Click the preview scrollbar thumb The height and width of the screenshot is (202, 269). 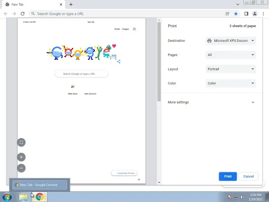click(159, 62)
